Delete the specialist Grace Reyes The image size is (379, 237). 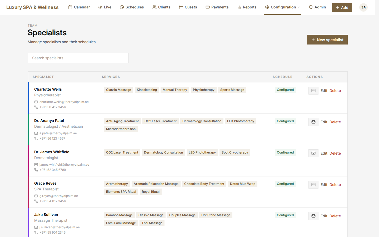click(335, 184)
